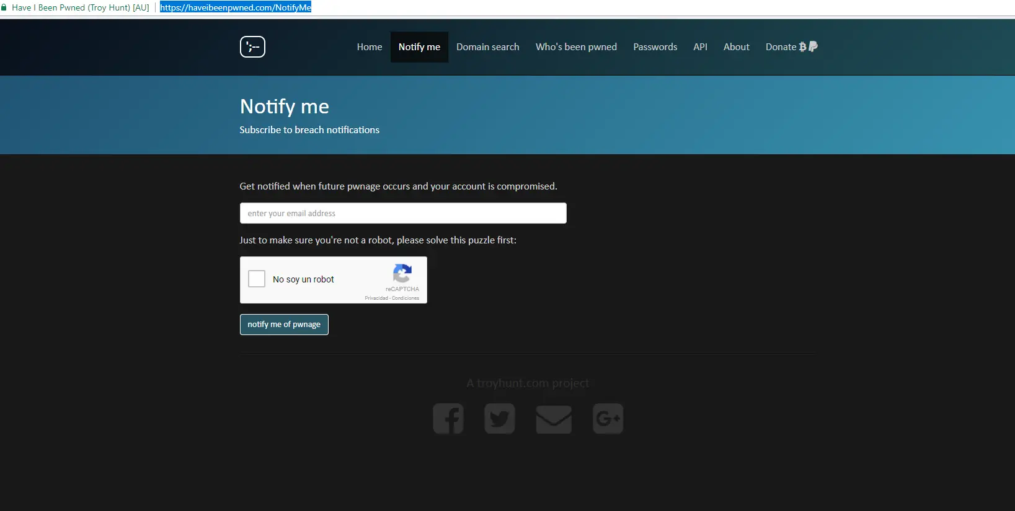Open the reCAPTCHA Condiciones link
Viewport: 1015px width, 511px height.
coord(406,299)
